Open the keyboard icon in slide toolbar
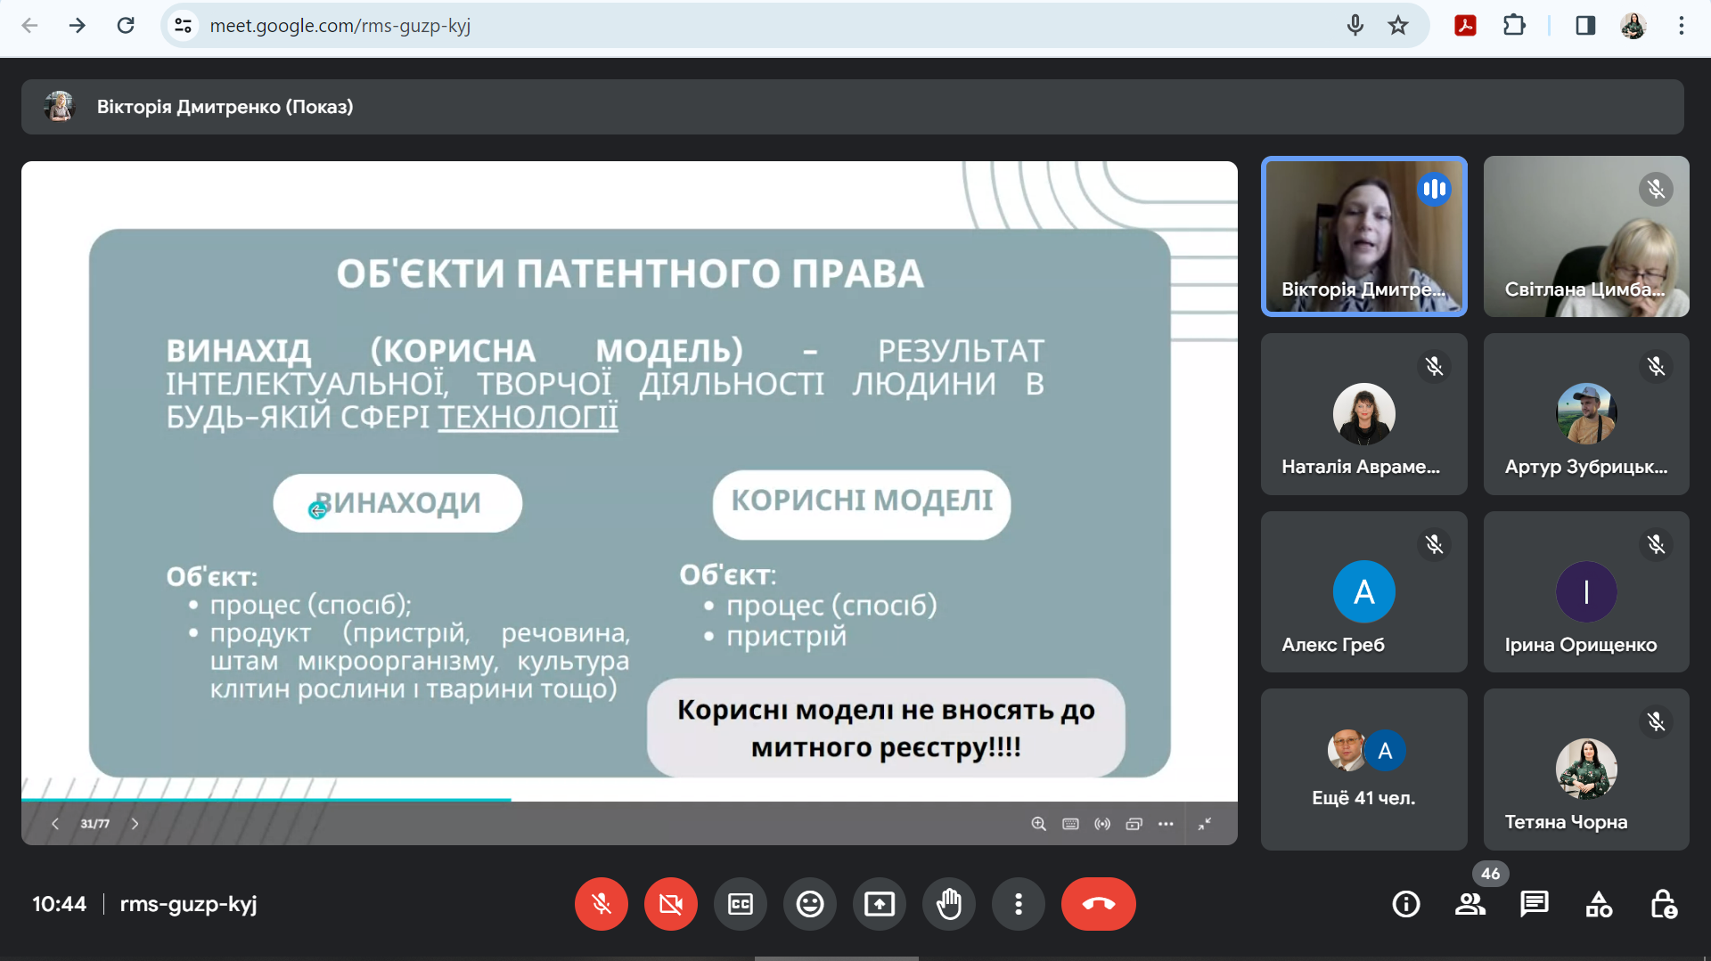 click(1070, 824)
